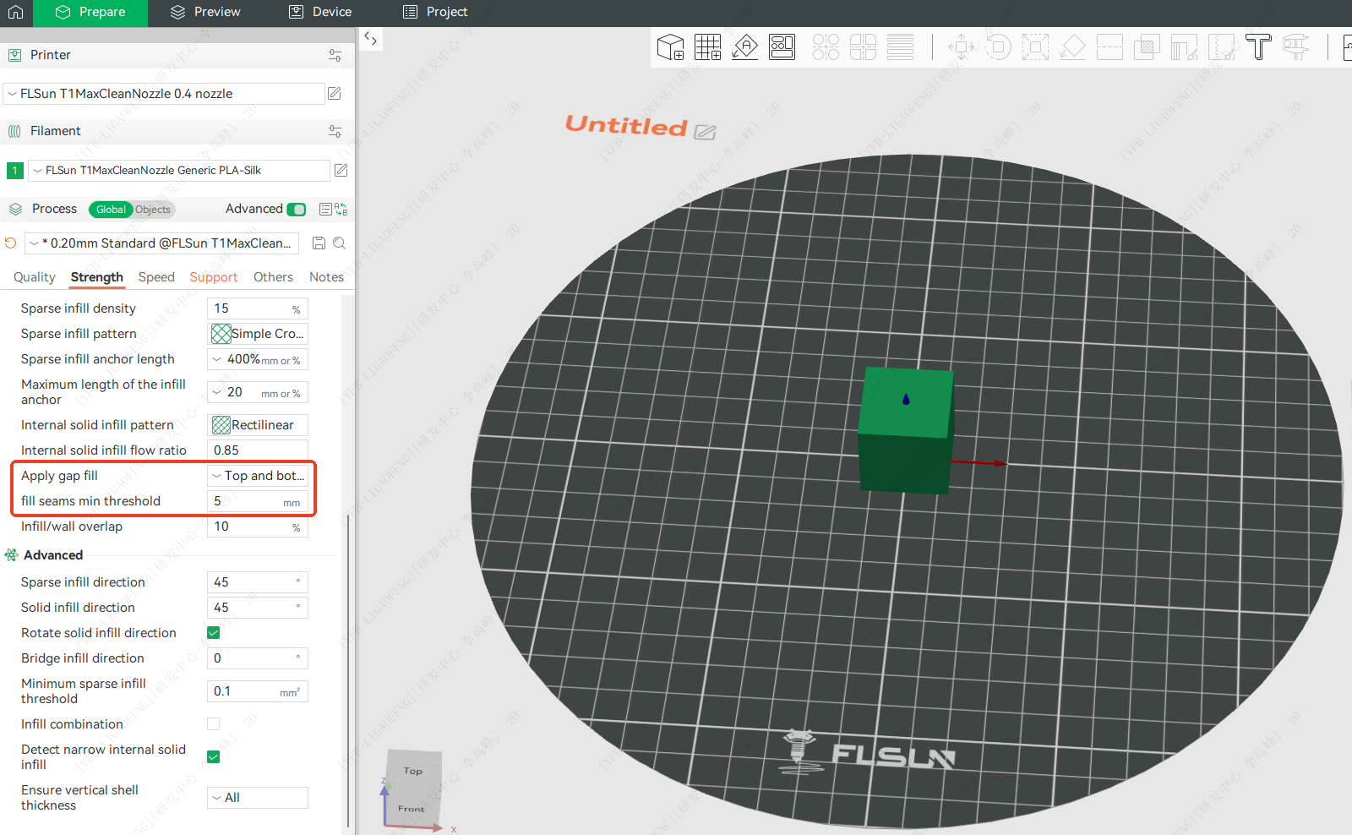This screenshot has width=1352, height=835.
Task: Edit the filament preset with pencil icon
Action: pos(341,170)
